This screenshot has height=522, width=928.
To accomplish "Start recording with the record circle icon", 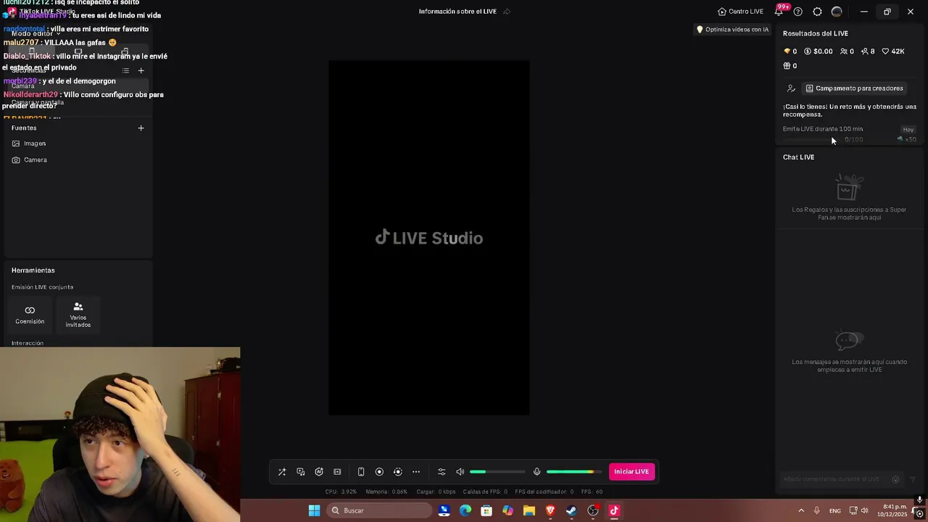I will click(x=379, y=472).
